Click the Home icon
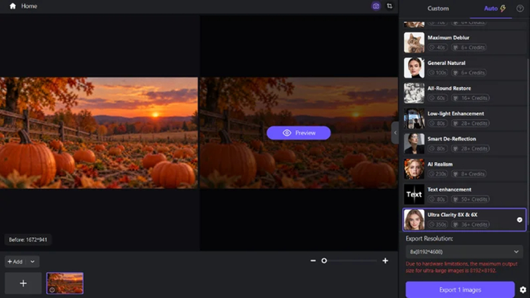Image resolution: width=530 pixels, height=298 pixels. tap(13, 6)
